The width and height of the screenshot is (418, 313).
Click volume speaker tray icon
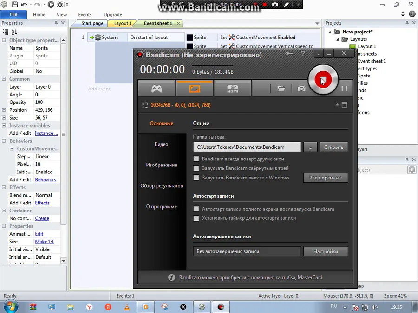click(374, 307)
